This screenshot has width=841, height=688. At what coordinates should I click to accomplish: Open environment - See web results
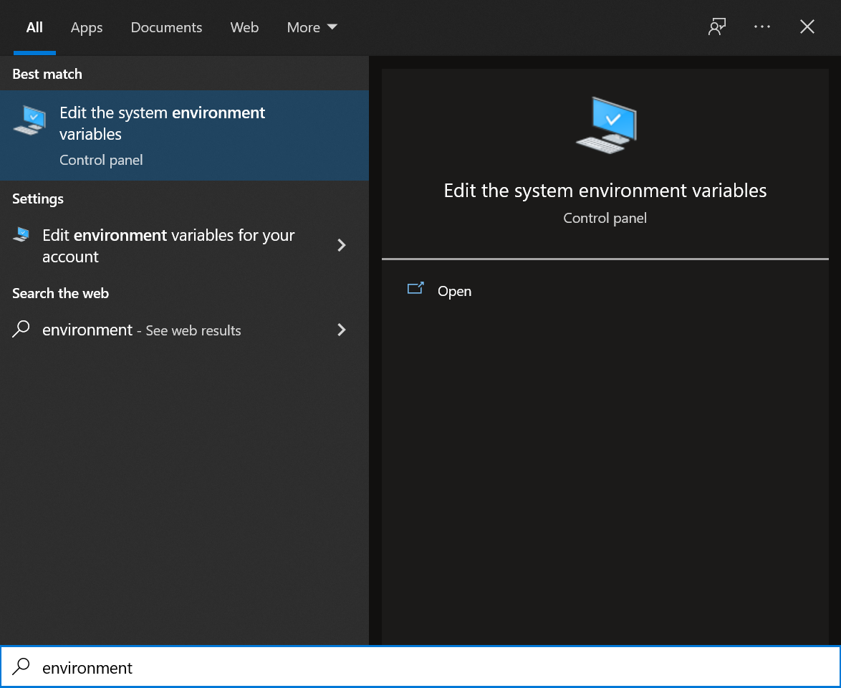click(141, 330)
